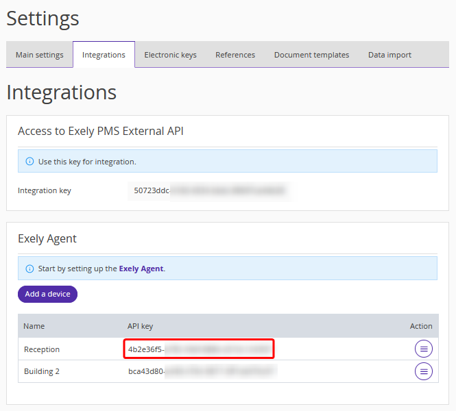Switch to the Main settings tab
456x411 pixels.
[x=40, y=55]
